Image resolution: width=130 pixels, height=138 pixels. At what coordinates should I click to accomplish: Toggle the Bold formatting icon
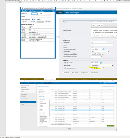click(x=93, y=26)
